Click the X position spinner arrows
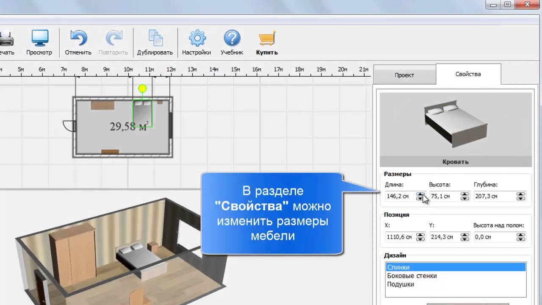 [420, 237]
